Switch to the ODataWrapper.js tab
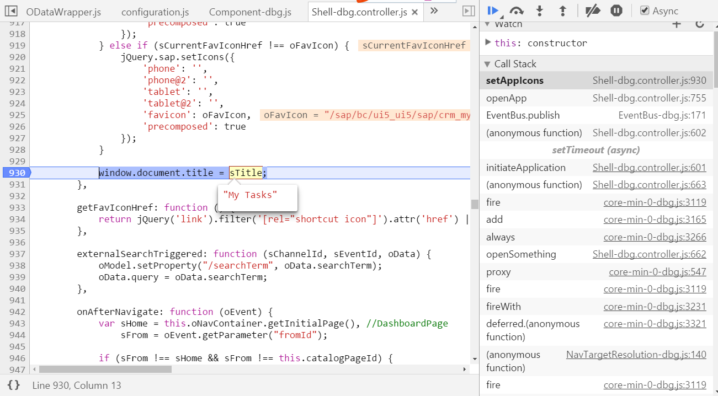Viewport: 718px width, 396px height. 63,12
